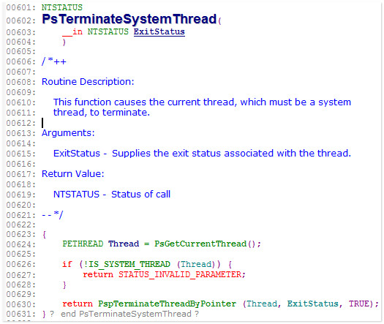
Task: Click the __in annotation on line 00603
Action: tap(72, 32)
